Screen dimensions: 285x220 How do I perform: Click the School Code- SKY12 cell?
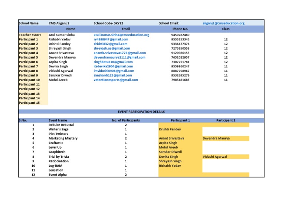click(108, 23)
